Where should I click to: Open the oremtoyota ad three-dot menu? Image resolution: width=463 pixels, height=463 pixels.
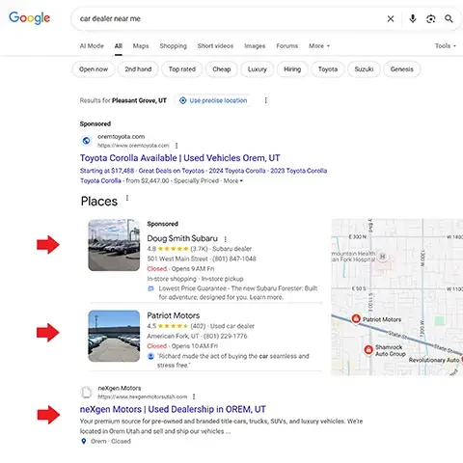(177, 146)
